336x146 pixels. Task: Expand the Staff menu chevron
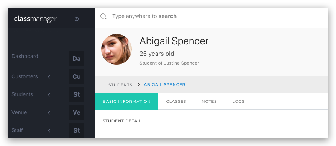tap(49, 130)
